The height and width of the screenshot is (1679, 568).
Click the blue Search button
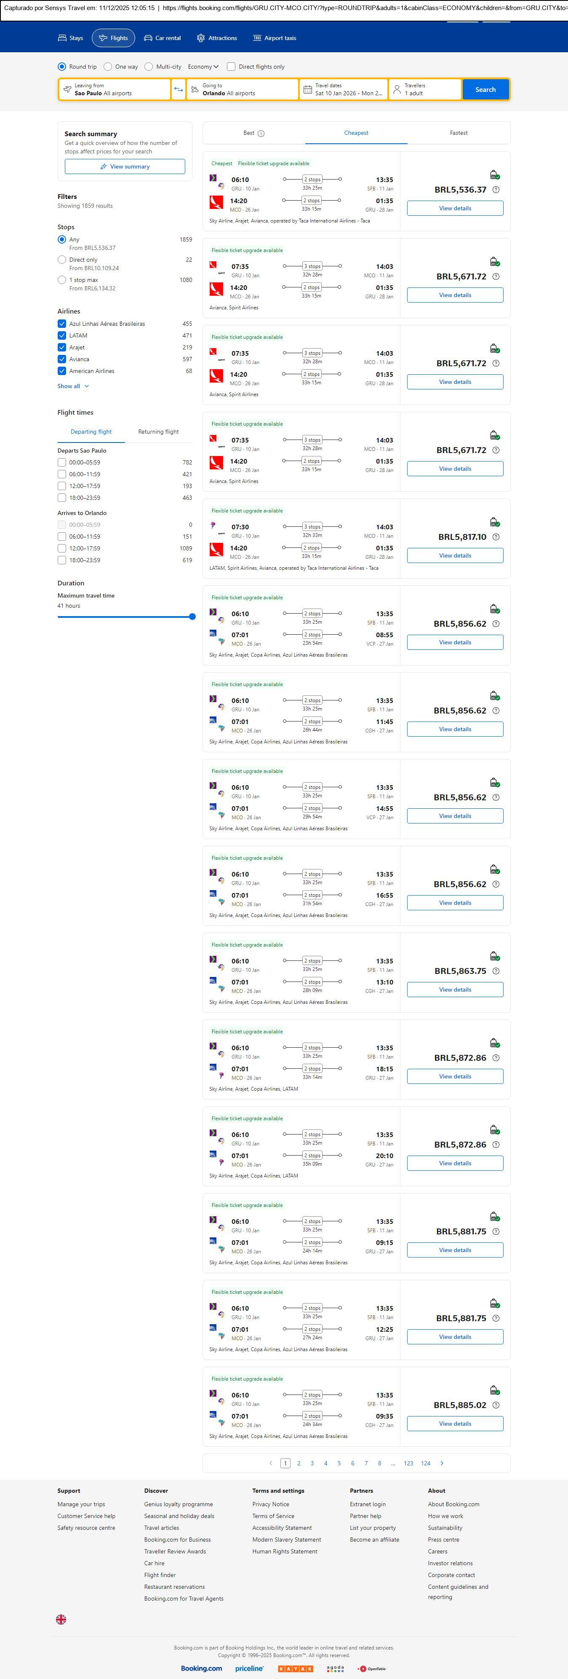(485, 89)
